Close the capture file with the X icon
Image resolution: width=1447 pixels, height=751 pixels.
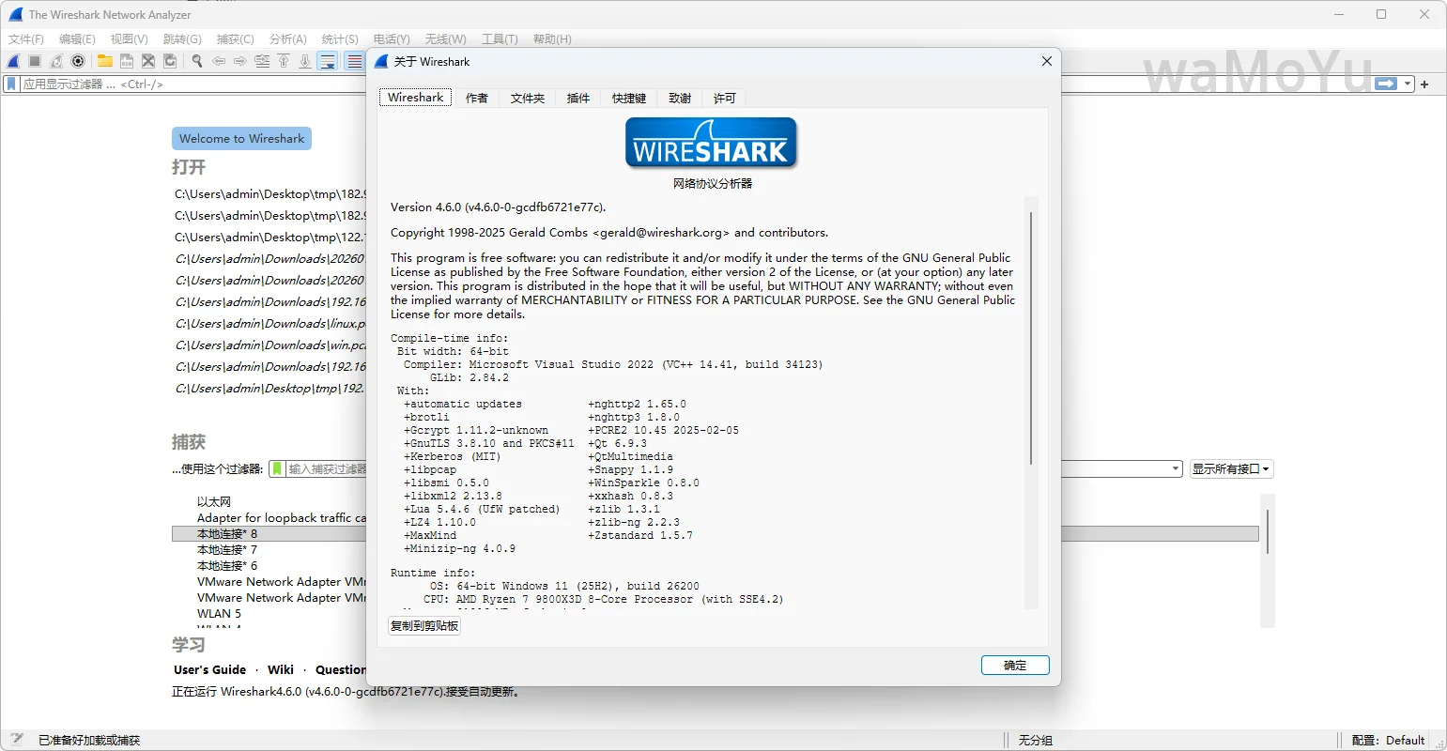point(148,61)
